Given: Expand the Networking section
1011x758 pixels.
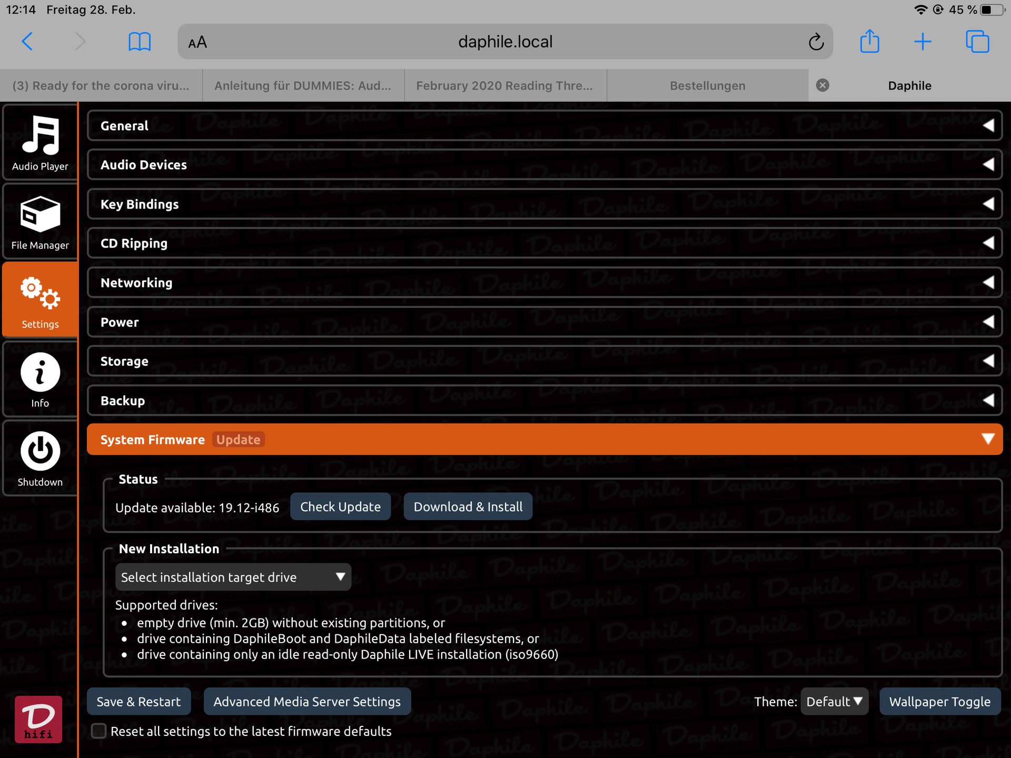Looking at the screenshot, I should pyautogui.click(x=545, y=283).
